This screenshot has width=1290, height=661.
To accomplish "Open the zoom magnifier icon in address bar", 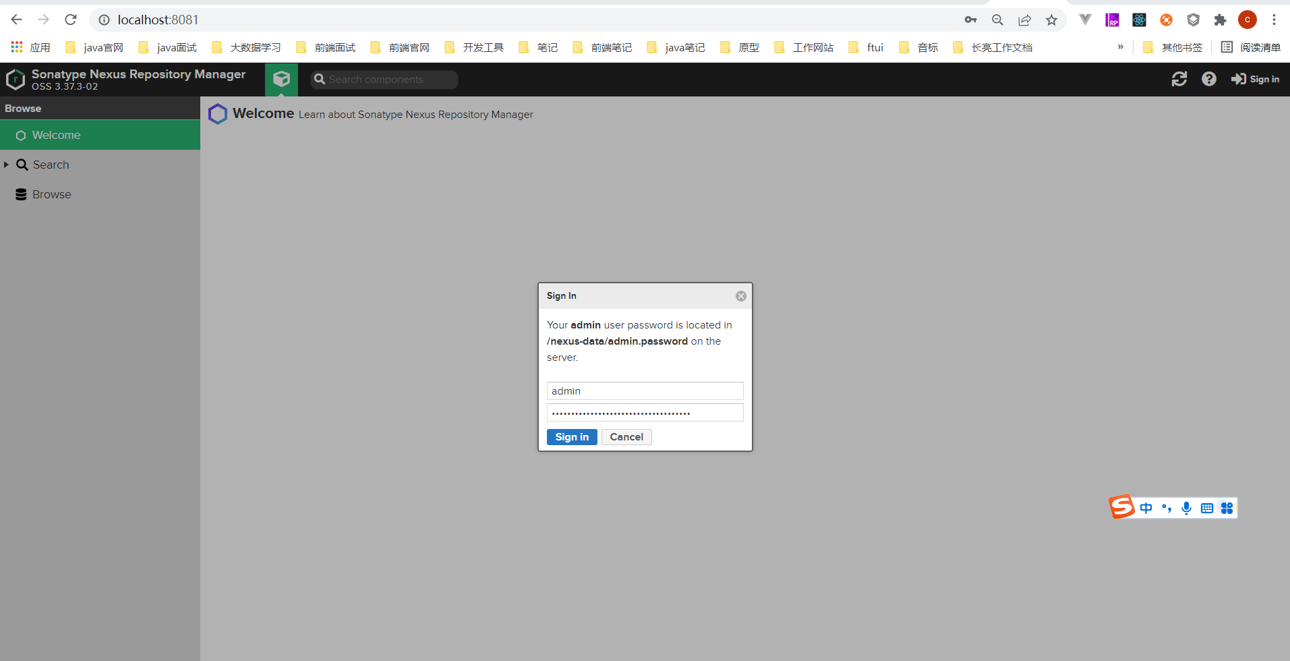I will [x=997, y=20].
